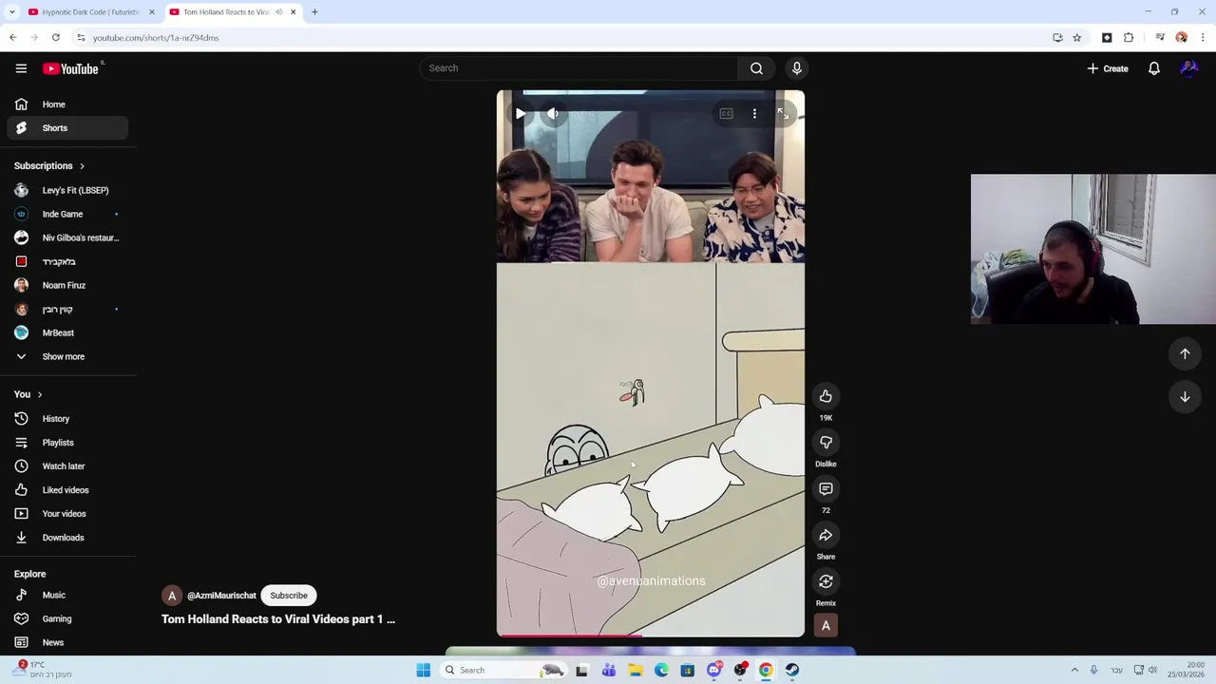Image resolution: width=1216 pixels, height=684 pixels.
Task: Show hidden system tray icons
Action: tap(1074, 670)
